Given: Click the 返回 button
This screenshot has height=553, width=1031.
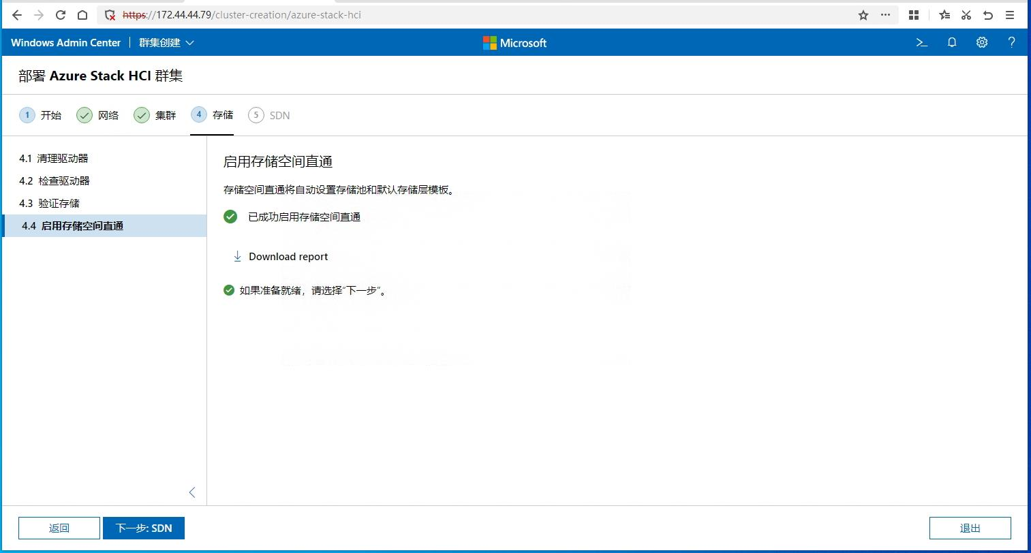Looking at the screenshot, I should (59, 528).
